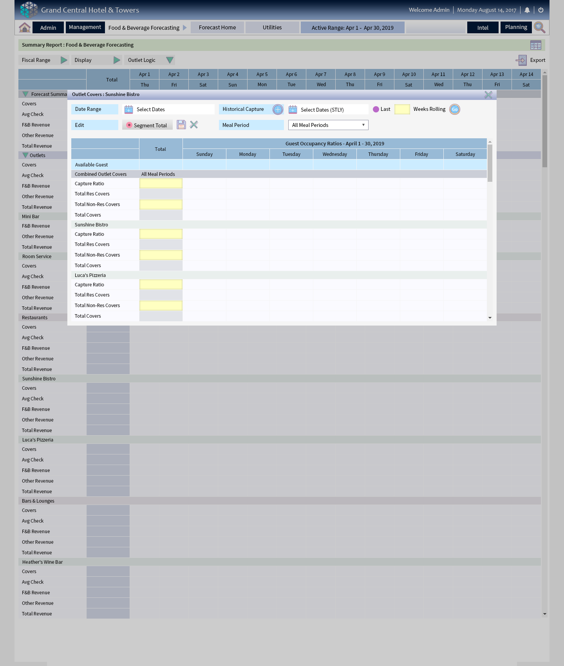This screenshot has width=564, height=666.
Task: Expand the Outlet Logic arrow
Action: pyautogui.click(x=170, y=60)
